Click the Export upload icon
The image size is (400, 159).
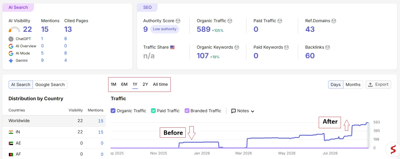(370, 85)
